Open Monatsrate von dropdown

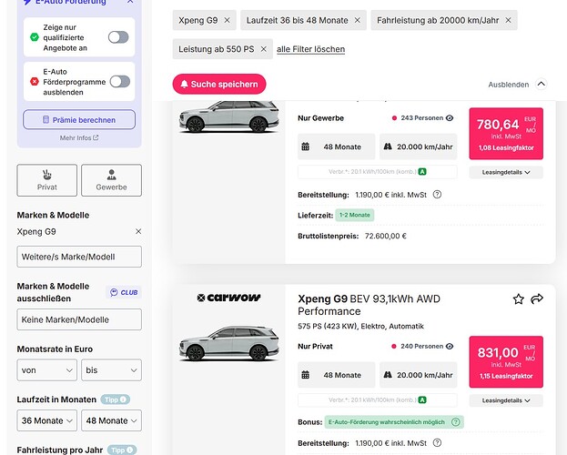[x=47, y=370]
